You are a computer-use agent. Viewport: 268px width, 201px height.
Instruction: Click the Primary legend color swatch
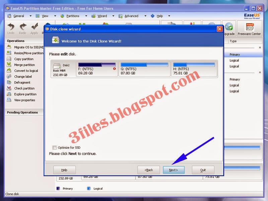coord(58,188)
